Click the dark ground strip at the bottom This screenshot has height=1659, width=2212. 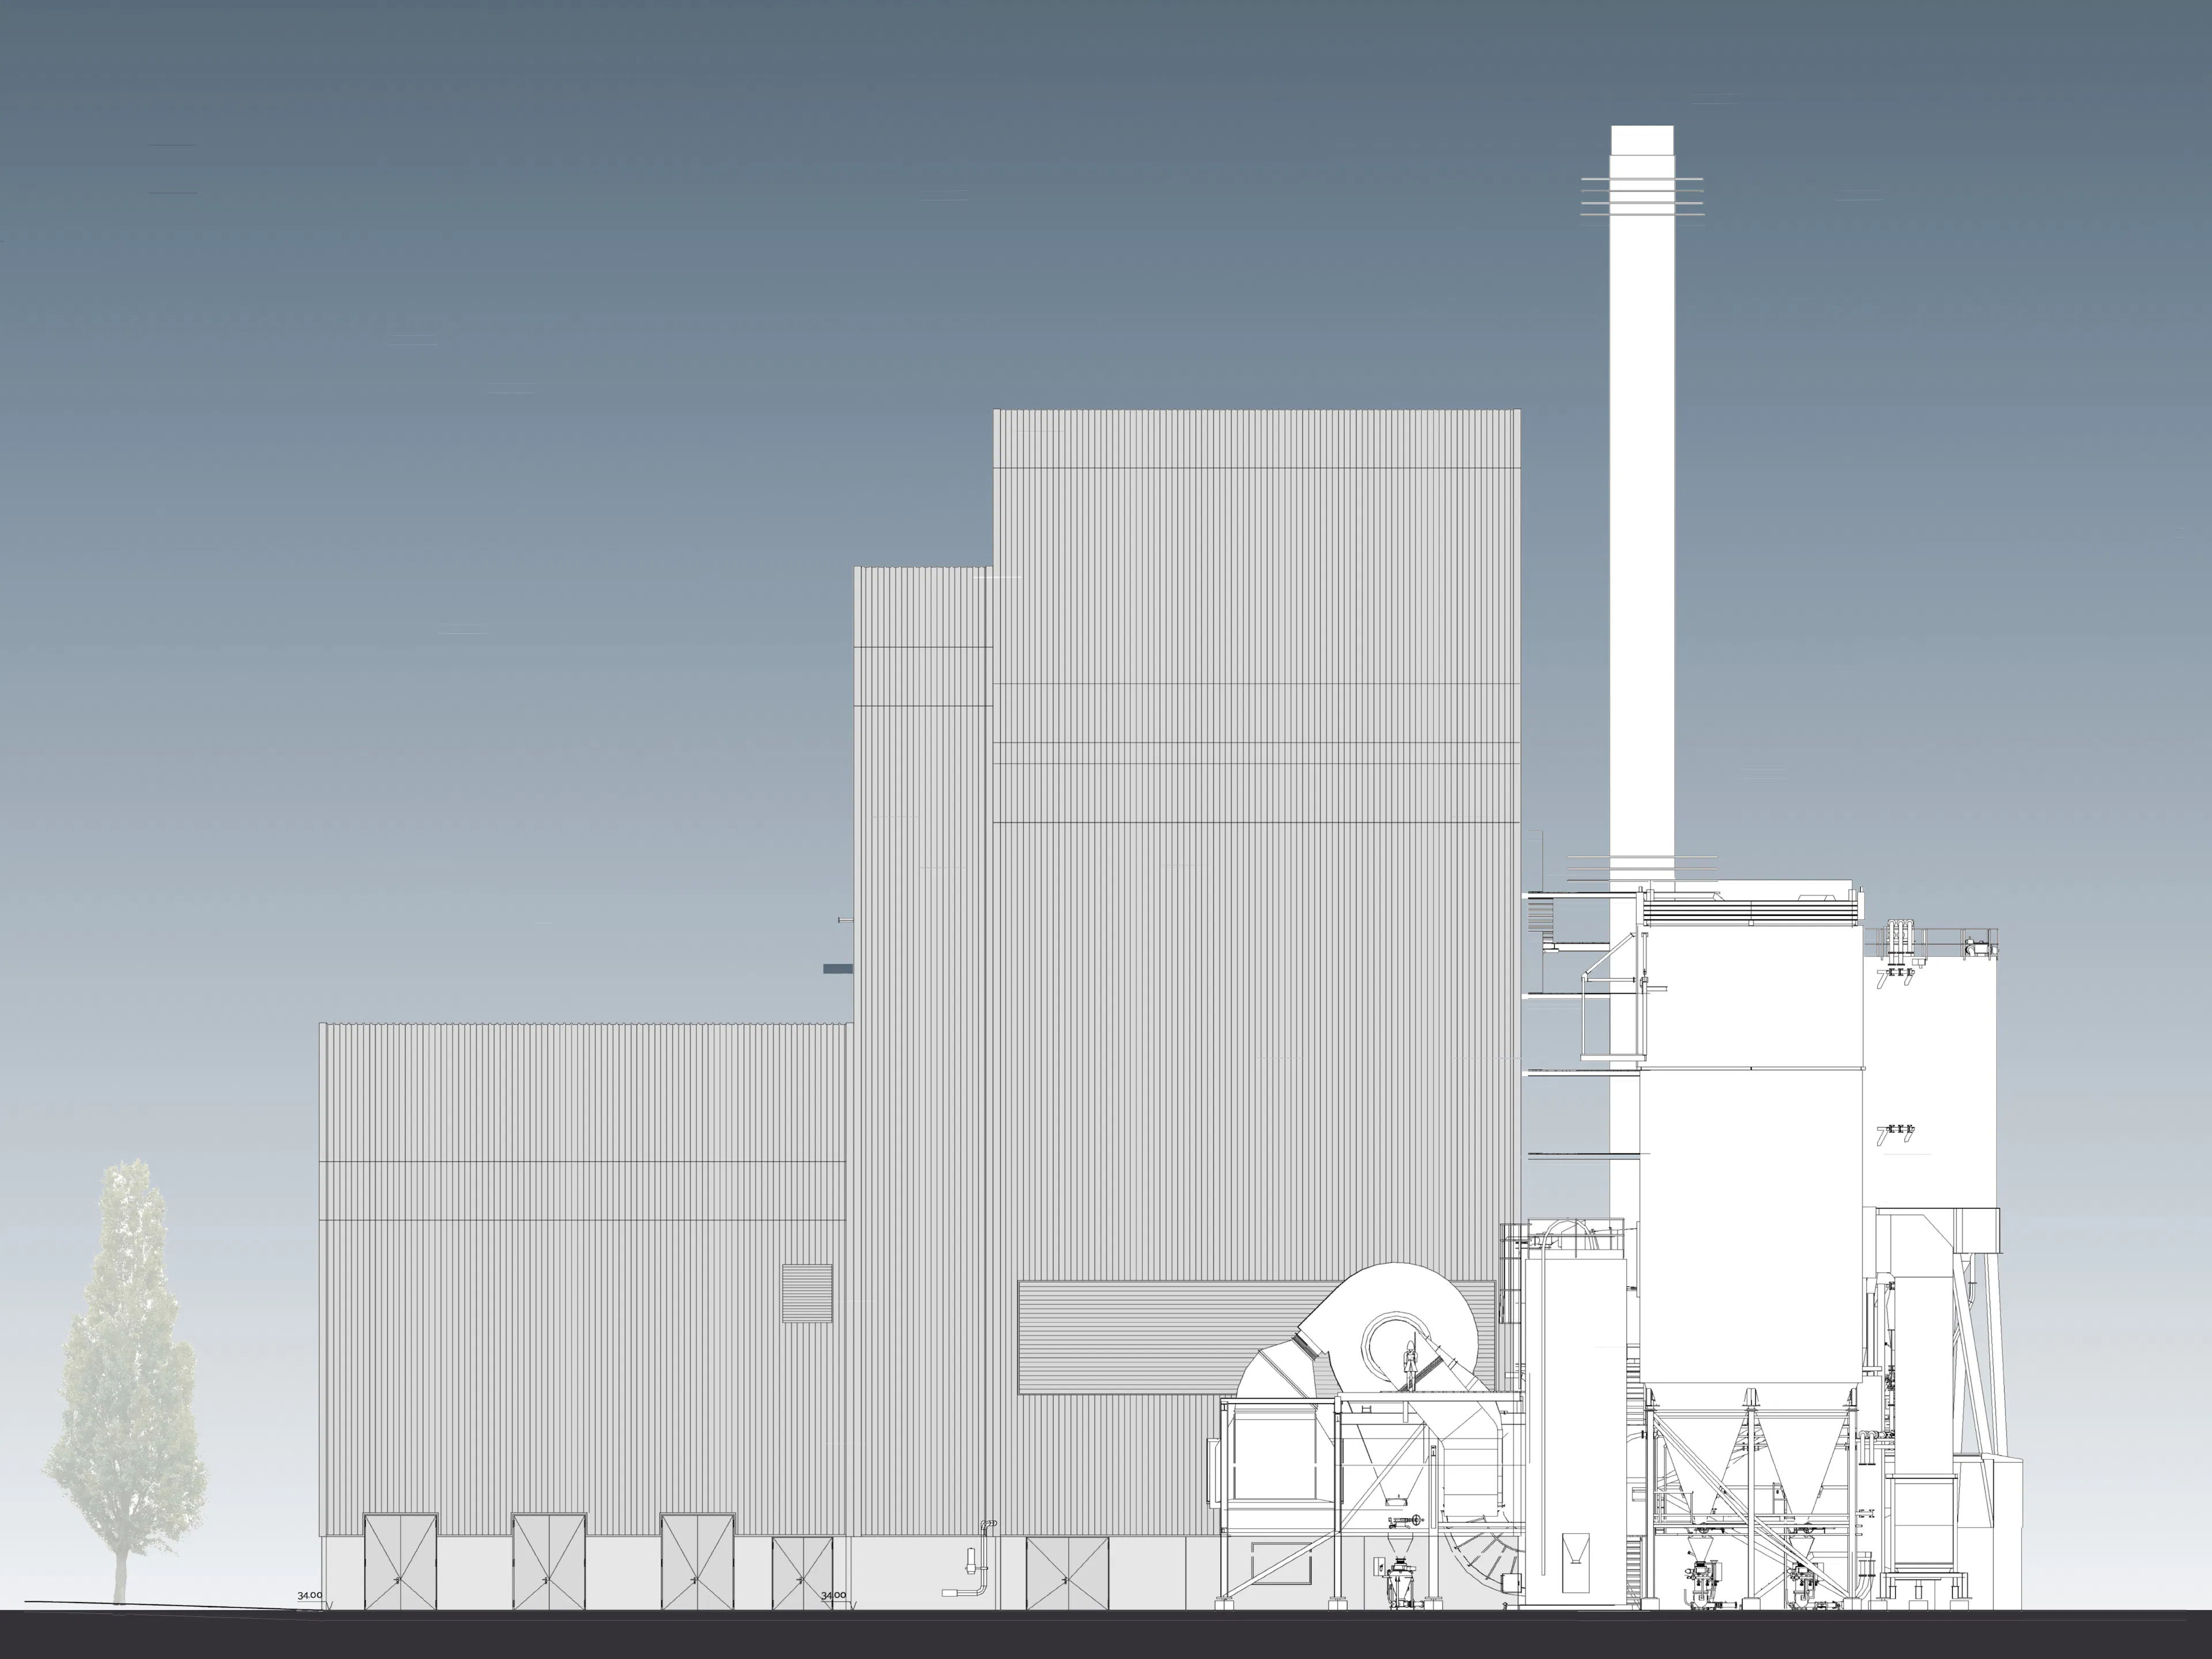1100,1640
